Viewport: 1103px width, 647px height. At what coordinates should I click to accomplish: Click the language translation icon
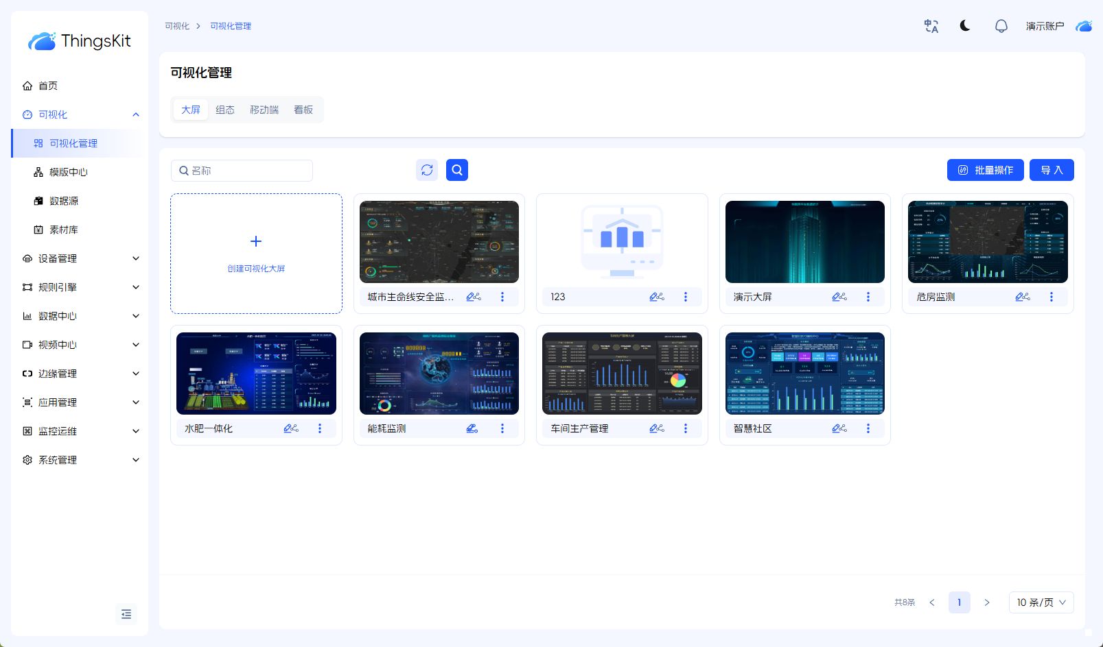pyautogui.click(x=931, y=26)
